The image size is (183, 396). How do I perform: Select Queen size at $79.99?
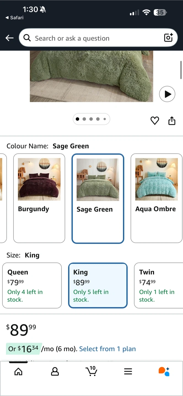click(32, 285)
